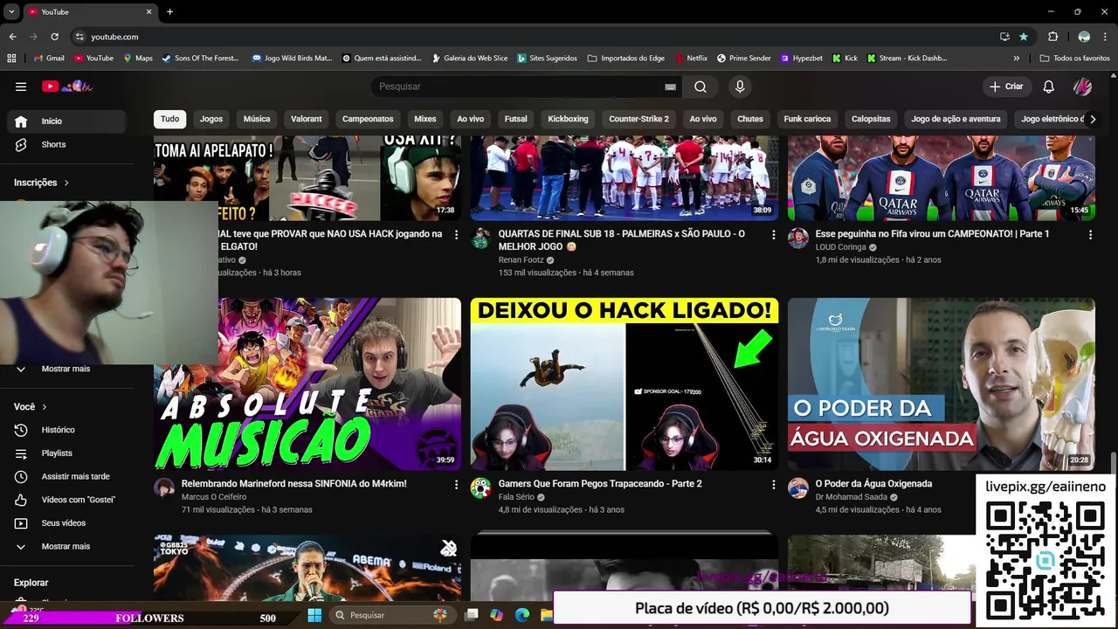
Task: Go back with the Chrome back arrow
Action: (12, 37)
